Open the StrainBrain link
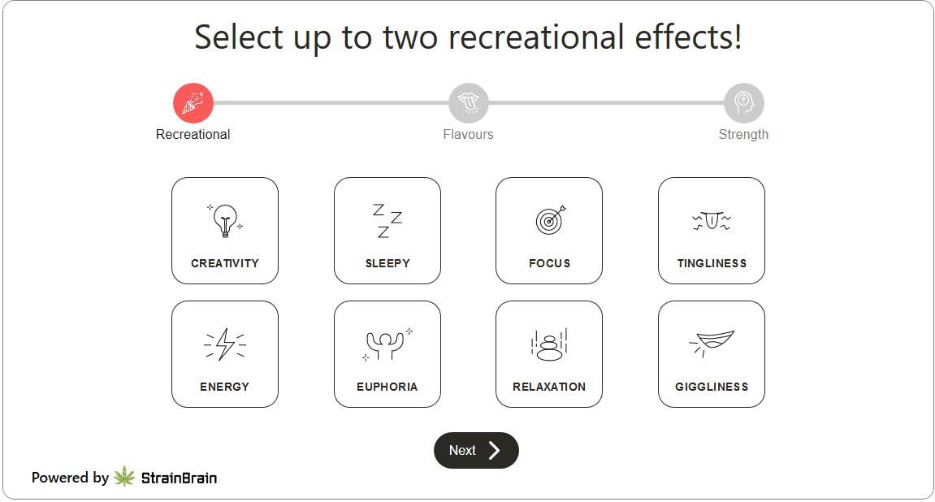Image resolution: width=935 pixels, height=502 pixels. (x=179, y=478)
